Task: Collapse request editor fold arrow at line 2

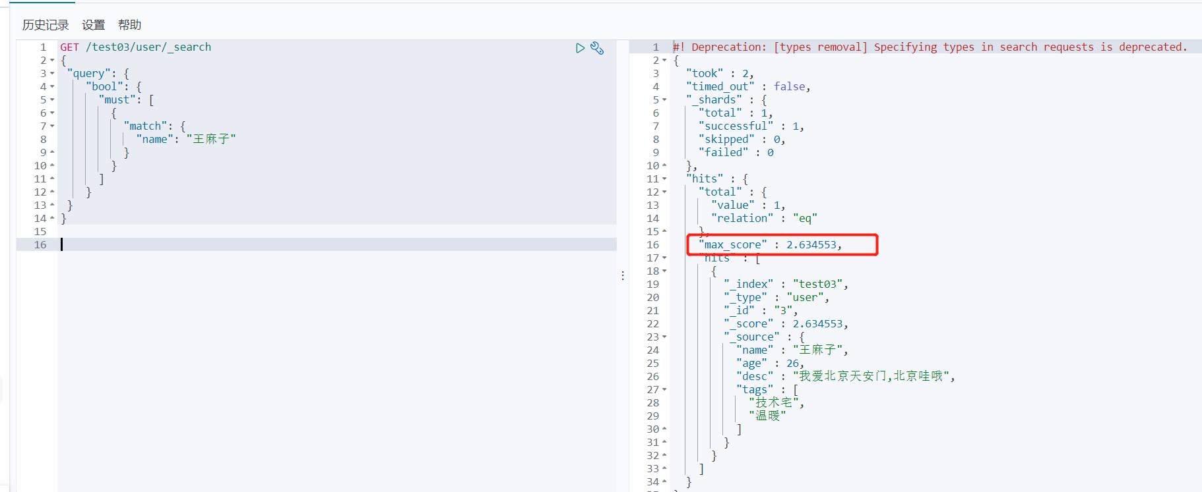Action: coord(52,61)
